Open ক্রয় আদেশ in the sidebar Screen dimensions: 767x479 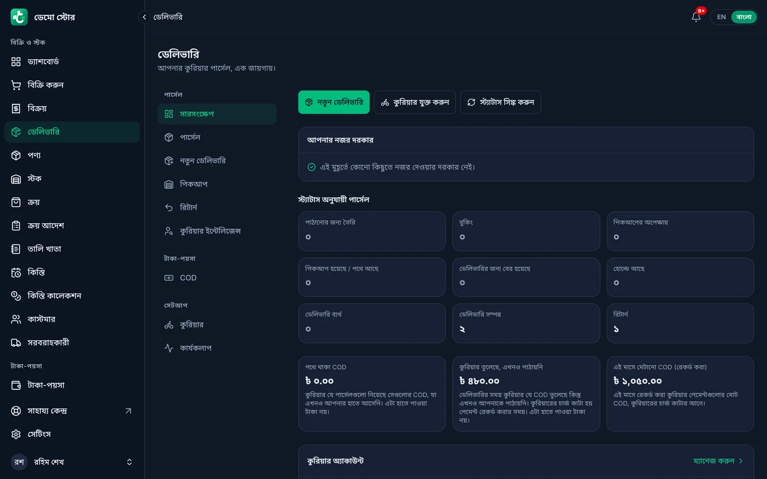point(72,226)
